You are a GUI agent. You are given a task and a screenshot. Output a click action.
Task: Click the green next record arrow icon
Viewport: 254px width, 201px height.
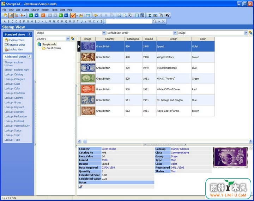61,16
